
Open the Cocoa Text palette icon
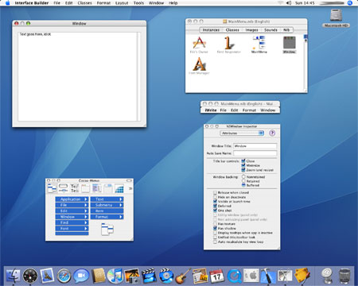point(75,188)
